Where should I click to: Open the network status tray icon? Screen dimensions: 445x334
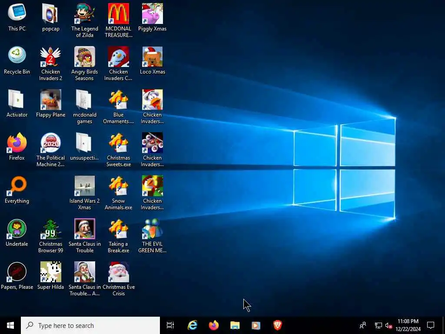point(379,325)
